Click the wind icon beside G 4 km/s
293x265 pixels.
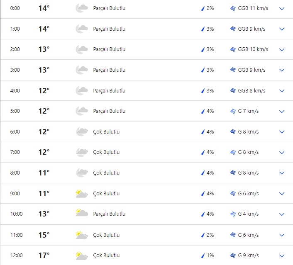(x=233, y=214)
